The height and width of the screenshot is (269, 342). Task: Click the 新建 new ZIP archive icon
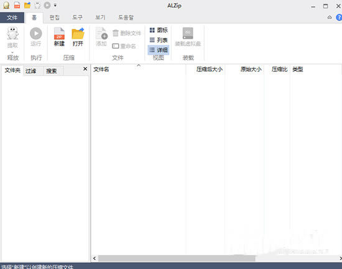tap(59, 34)
